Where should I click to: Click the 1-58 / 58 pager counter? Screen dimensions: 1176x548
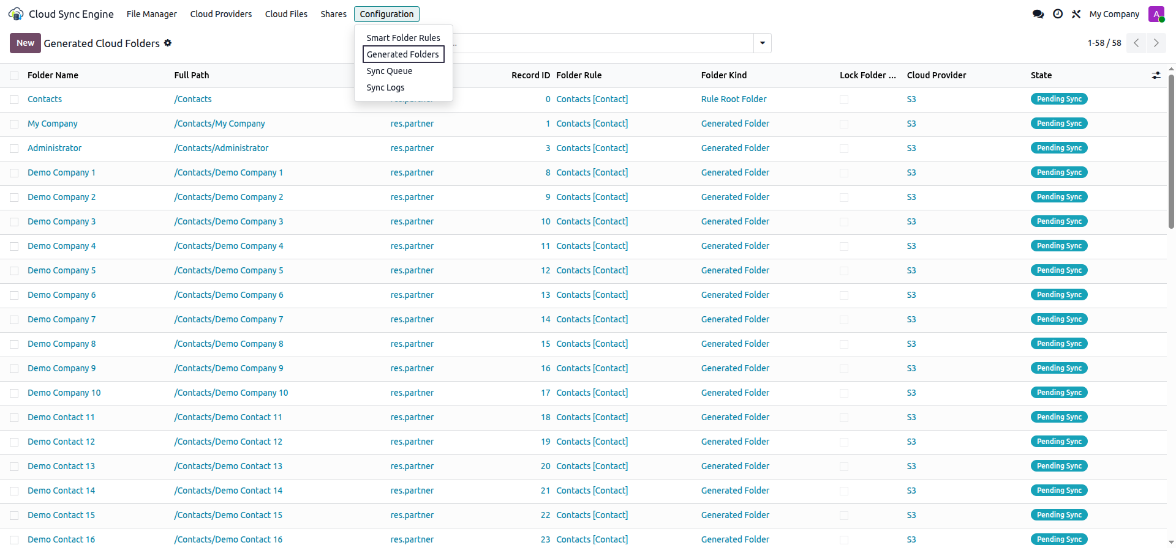pyautogui.click(x=1104, y=43)
